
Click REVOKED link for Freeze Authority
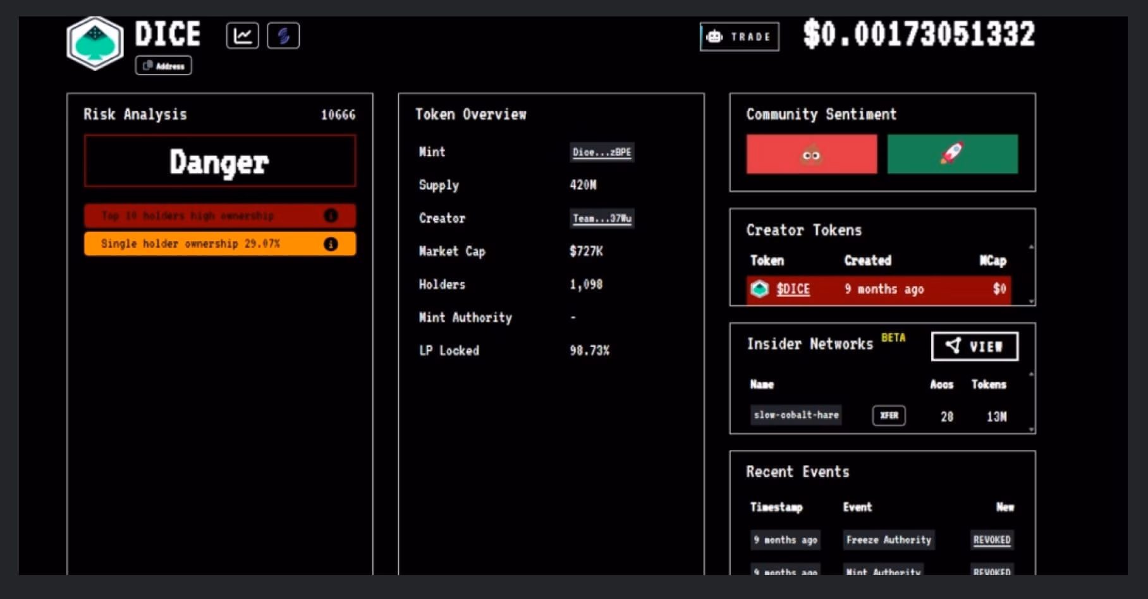click(x=991, y=540)
